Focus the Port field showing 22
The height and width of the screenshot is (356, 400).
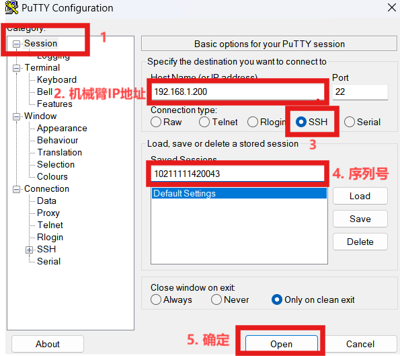pos(360,92)
